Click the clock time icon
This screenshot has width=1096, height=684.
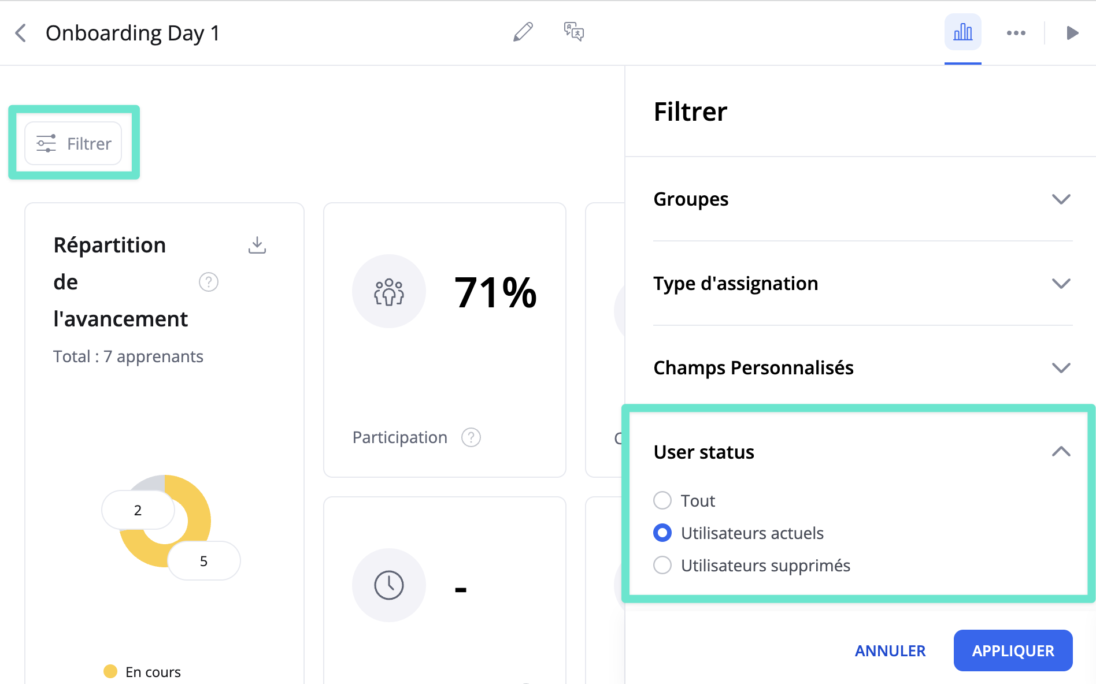coord(389,585)
